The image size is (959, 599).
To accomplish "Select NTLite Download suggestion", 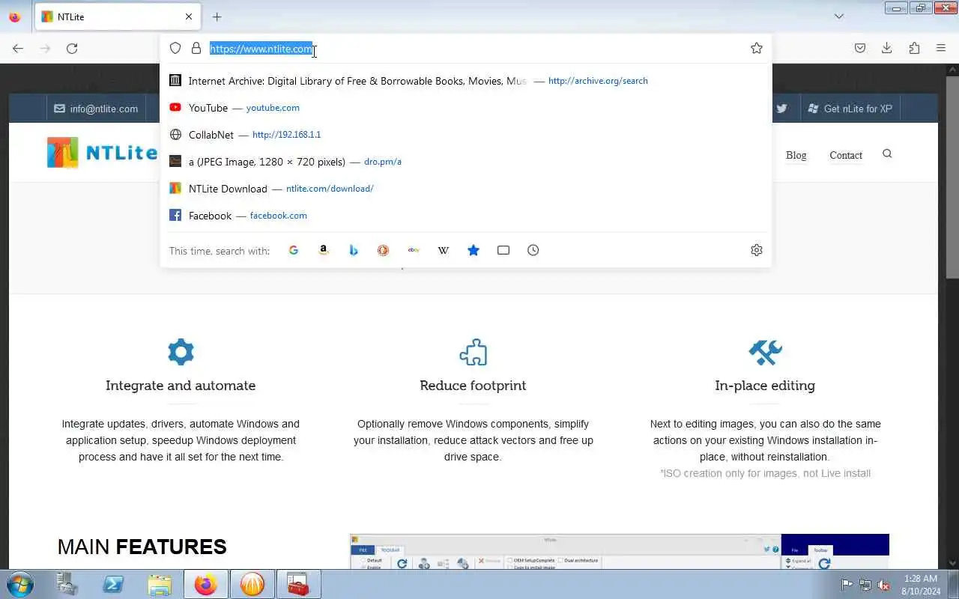I will pyautogui.click(x=466, y=189).
